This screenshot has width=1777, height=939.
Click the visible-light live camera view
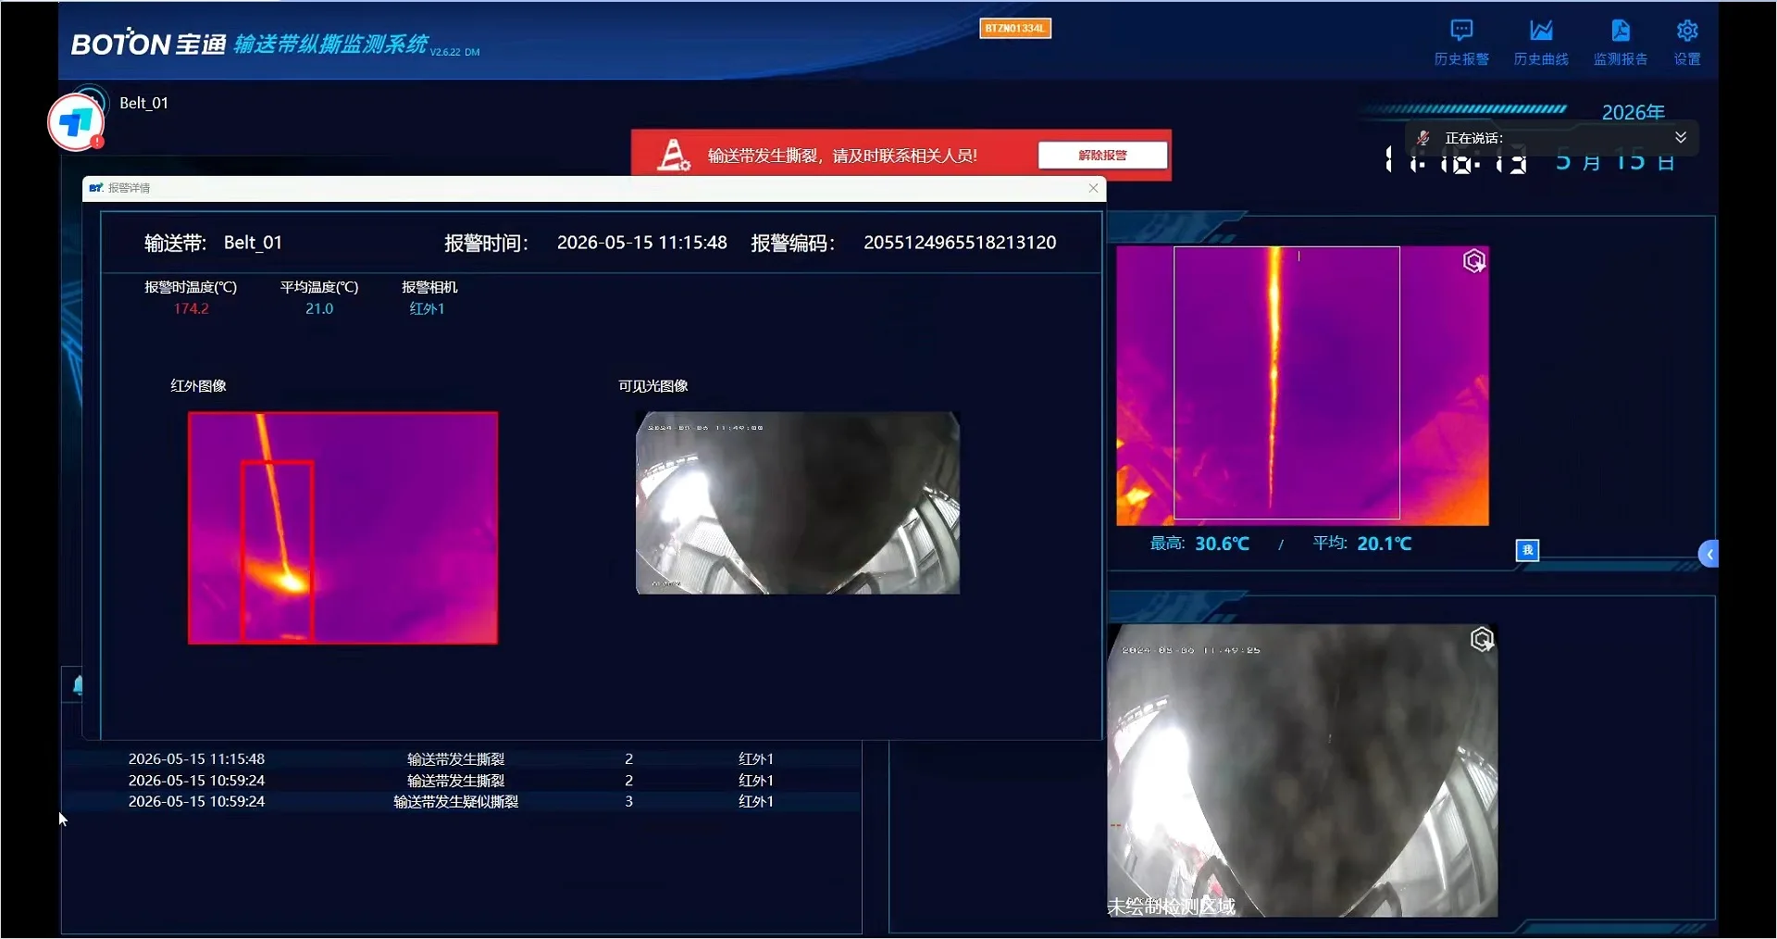1302,770
